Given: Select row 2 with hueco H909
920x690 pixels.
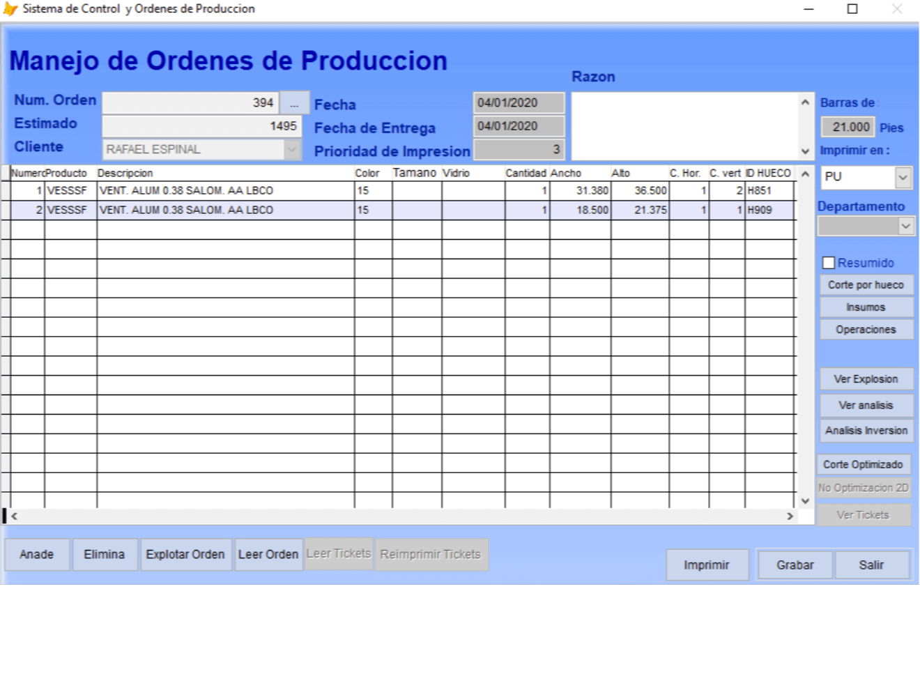Looking at the screenshot, I should tap(279, 210).
